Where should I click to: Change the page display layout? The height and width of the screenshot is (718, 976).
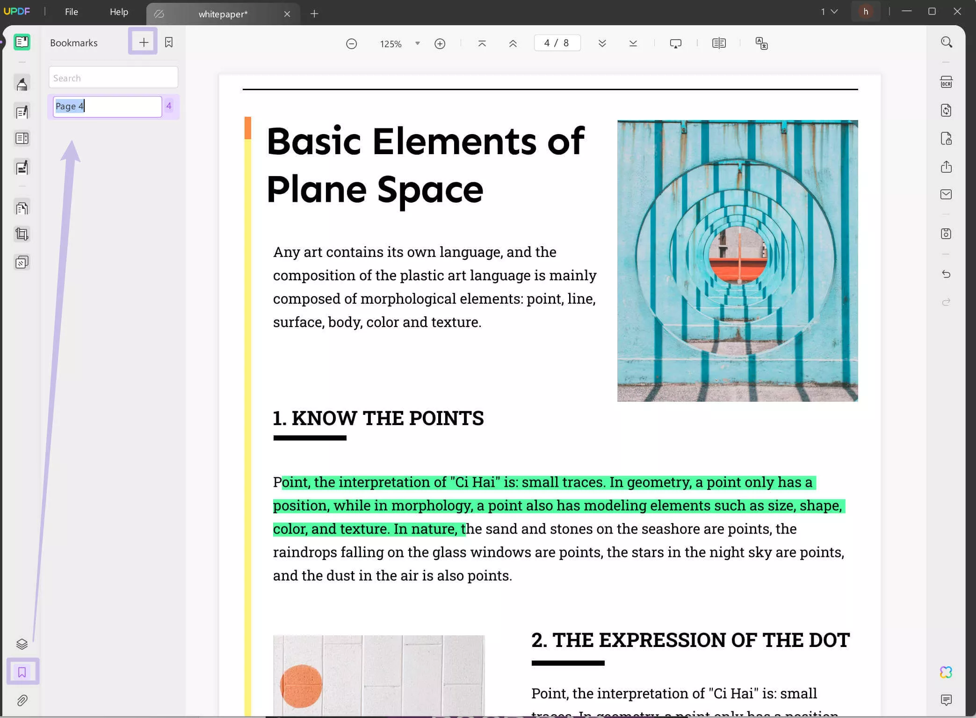(x=718, y=43)
